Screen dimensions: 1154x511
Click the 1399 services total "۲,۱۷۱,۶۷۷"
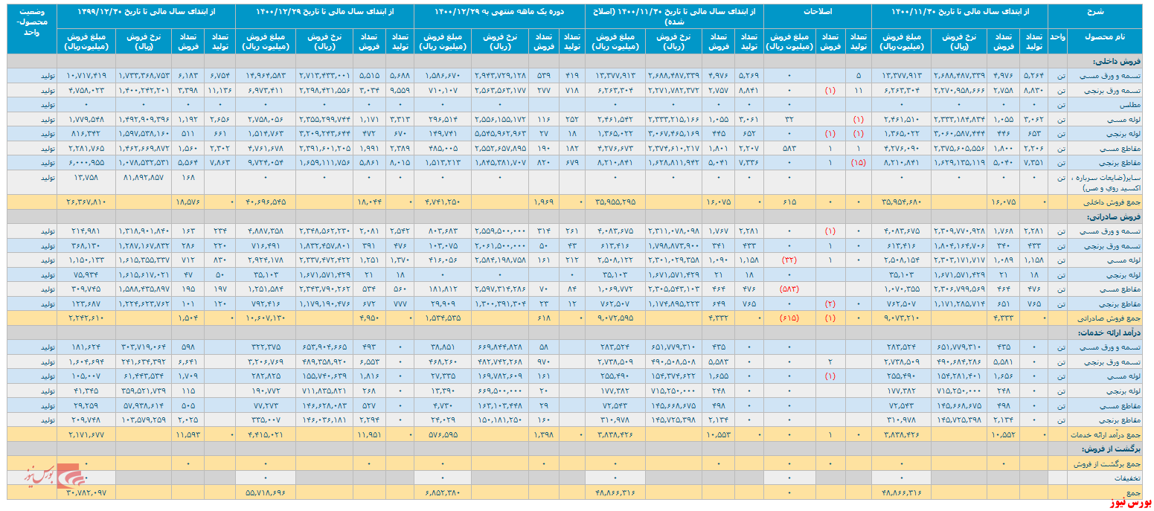pyautogui.click(x=86, y=434)
